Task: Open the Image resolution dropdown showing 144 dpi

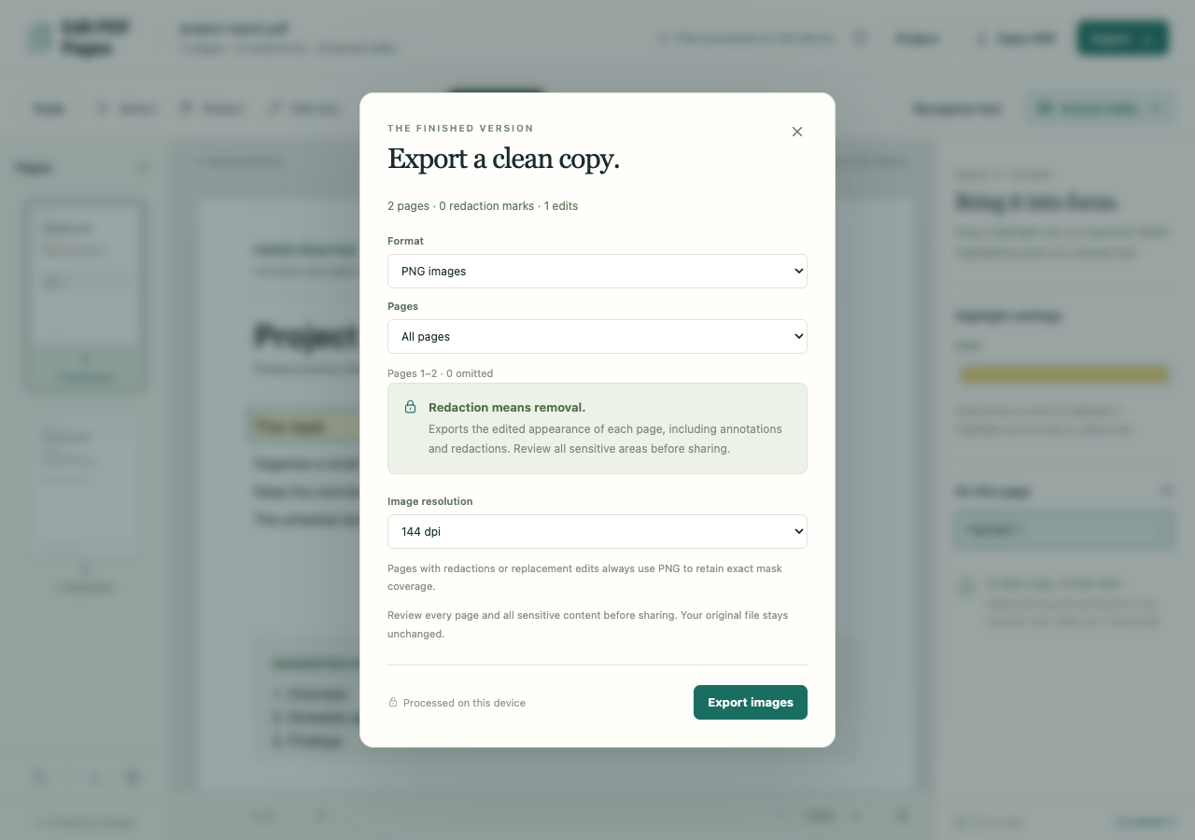Action: click(x=597, y=532)
